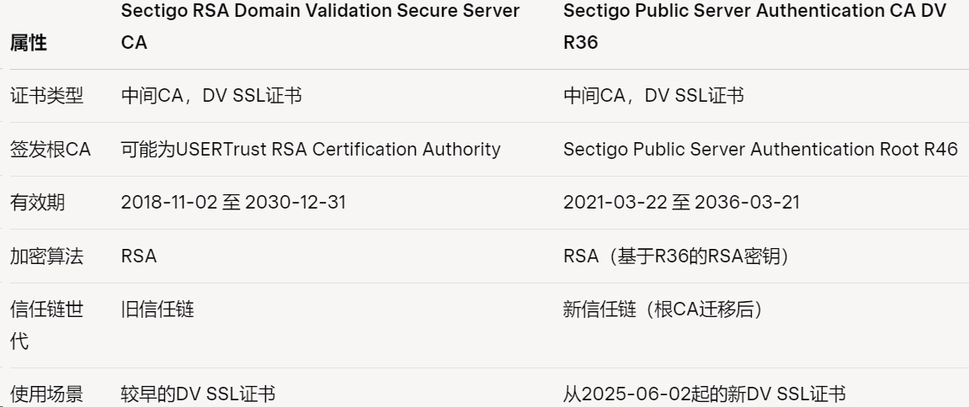Click the 有效期 row label
The image size is (969, 407).
(x=37, y=203)
